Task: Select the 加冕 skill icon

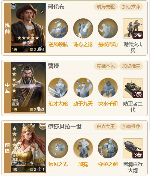Action: 83,148
